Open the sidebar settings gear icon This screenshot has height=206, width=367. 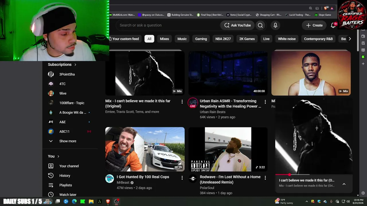(x=363, y=193)
